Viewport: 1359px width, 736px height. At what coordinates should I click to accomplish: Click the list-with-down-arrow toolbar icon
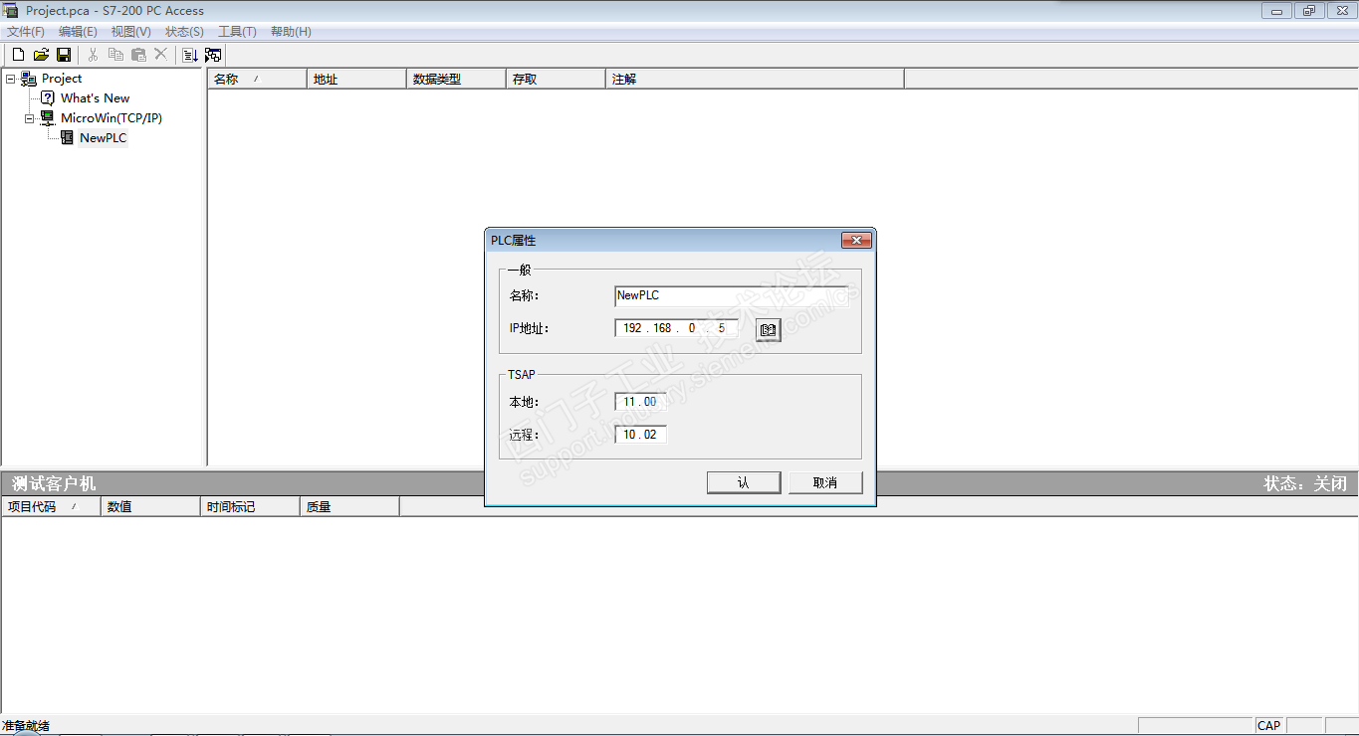click(190, 55)
